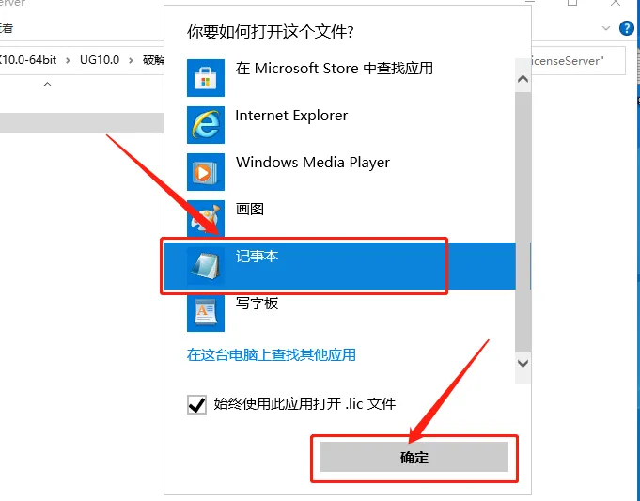
Task: Open the 10.0-64bit breadcrumb folder
Action: 28,60
